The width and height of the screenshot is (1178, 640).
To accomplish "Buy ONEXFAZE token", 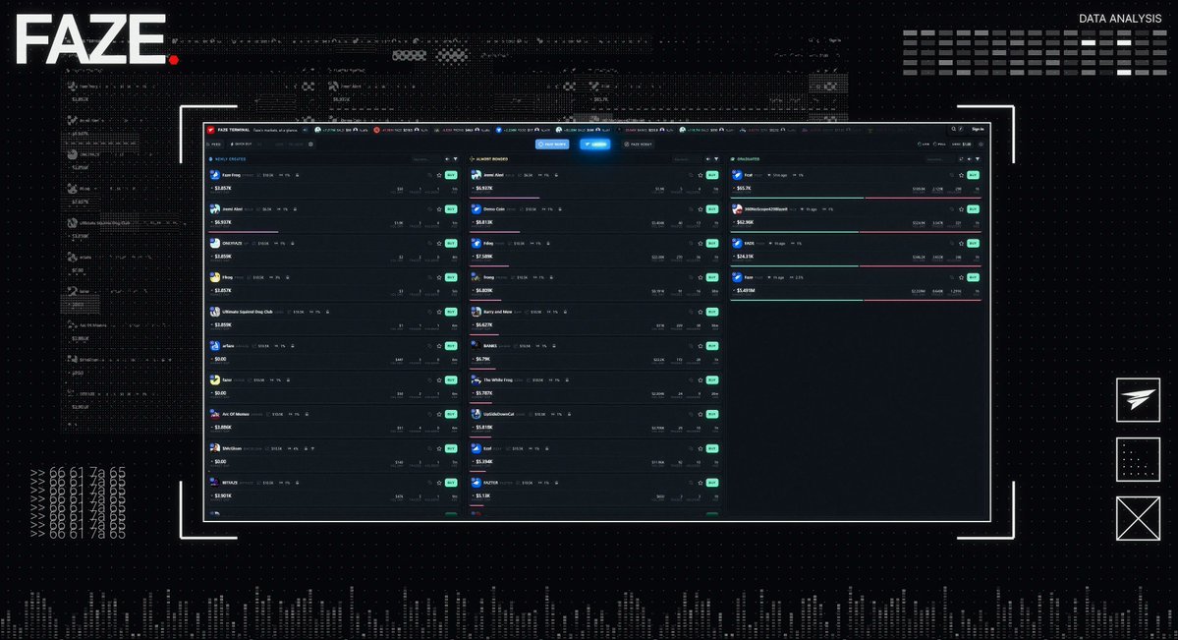I will point(451,244).
